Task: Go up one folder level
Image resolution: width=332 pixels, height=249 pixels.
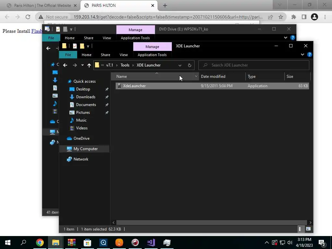Action: (89, 65)
